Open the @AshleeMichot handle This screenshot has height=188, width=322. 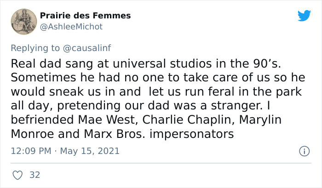[71, 27]
